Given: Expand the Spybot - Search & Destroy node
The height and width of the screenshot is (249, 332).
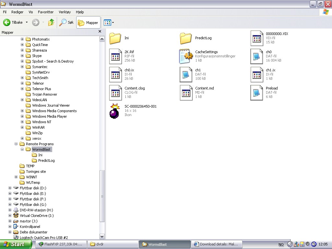Looking at the screenshot, I should point(22,61).
